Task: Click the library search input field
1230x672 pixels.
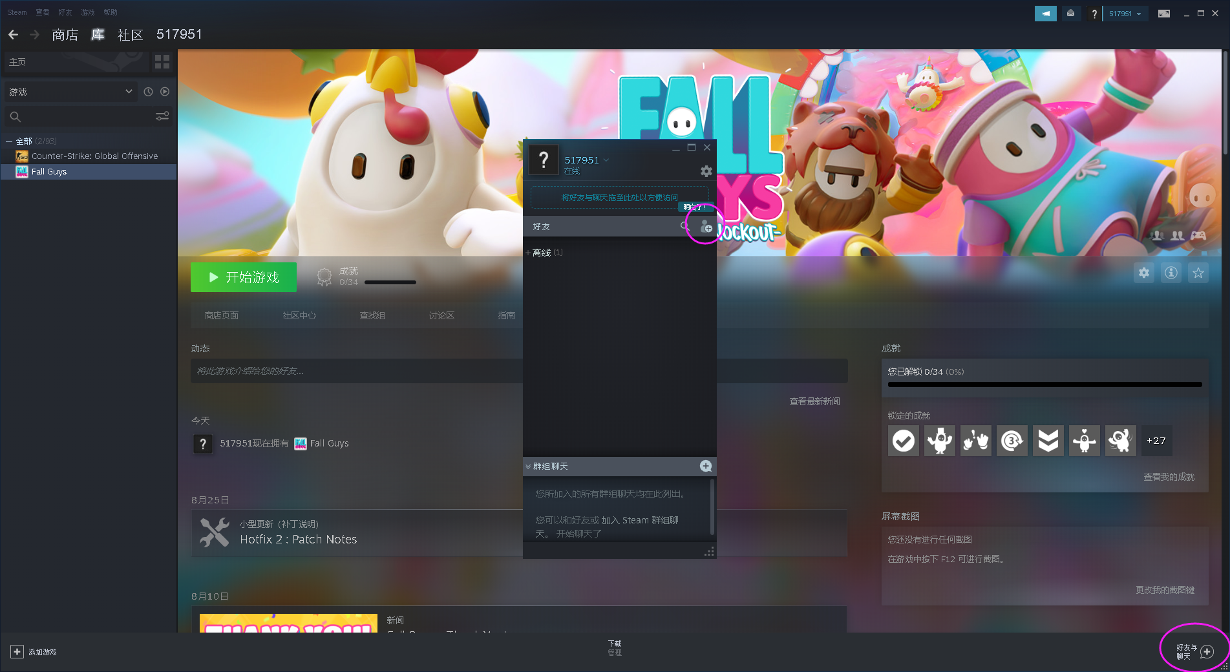Action: 89,117
